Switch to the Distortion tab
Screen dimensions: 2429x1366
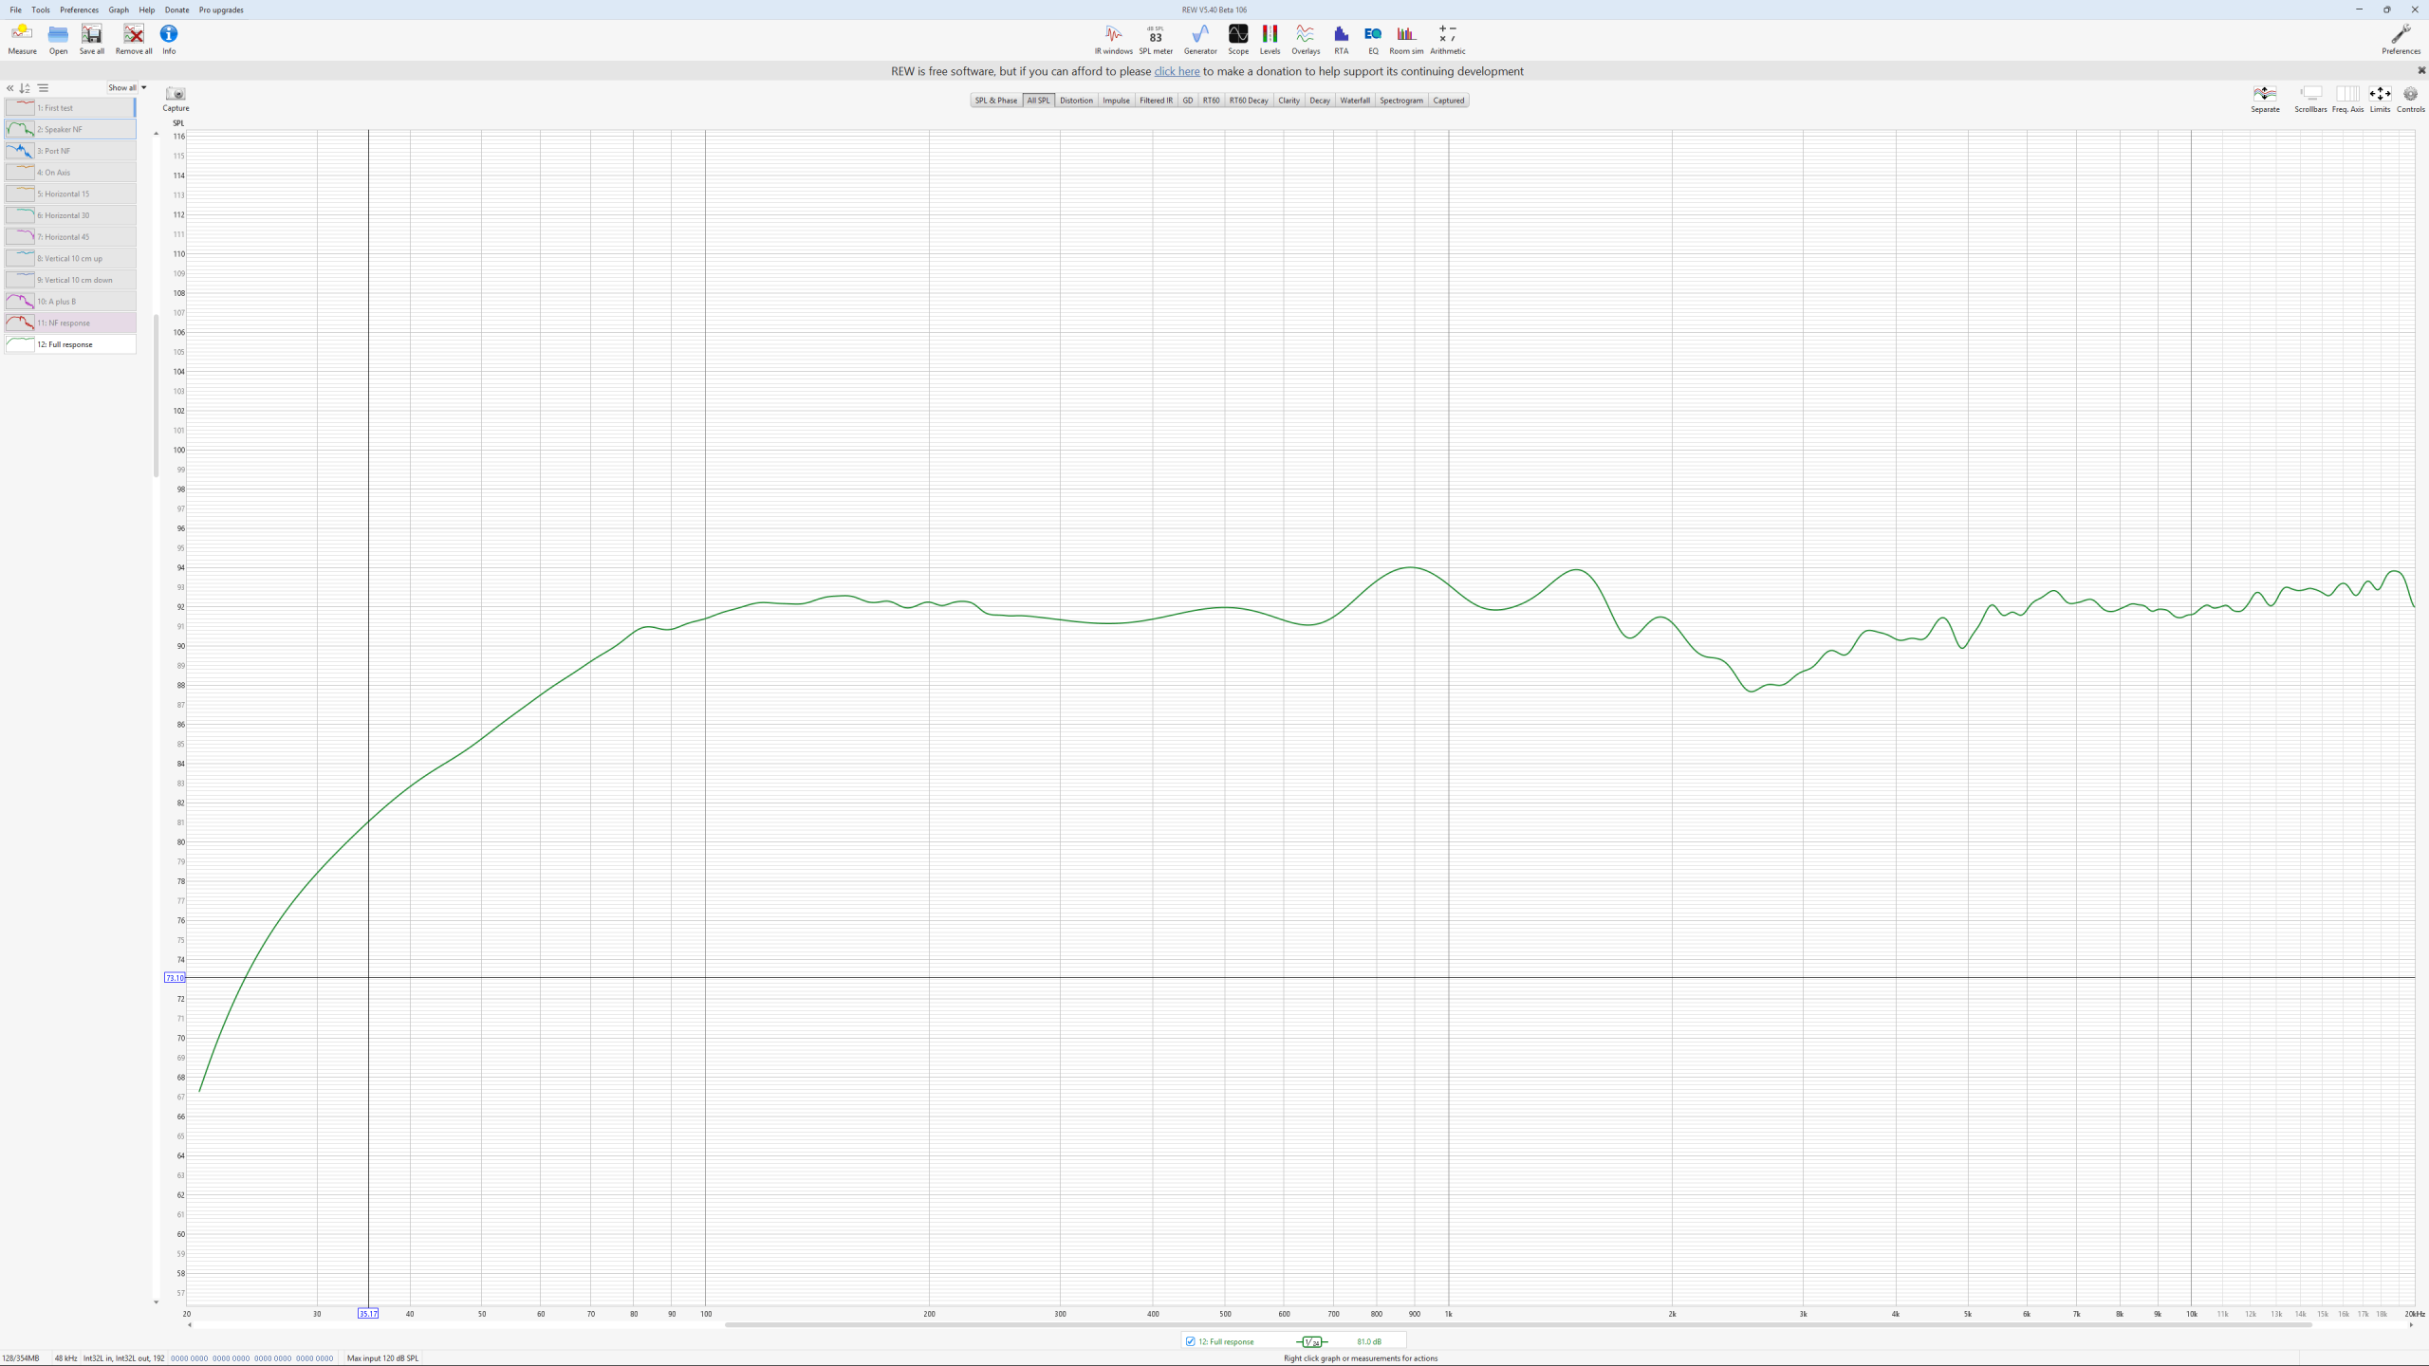coord(1076,101)
